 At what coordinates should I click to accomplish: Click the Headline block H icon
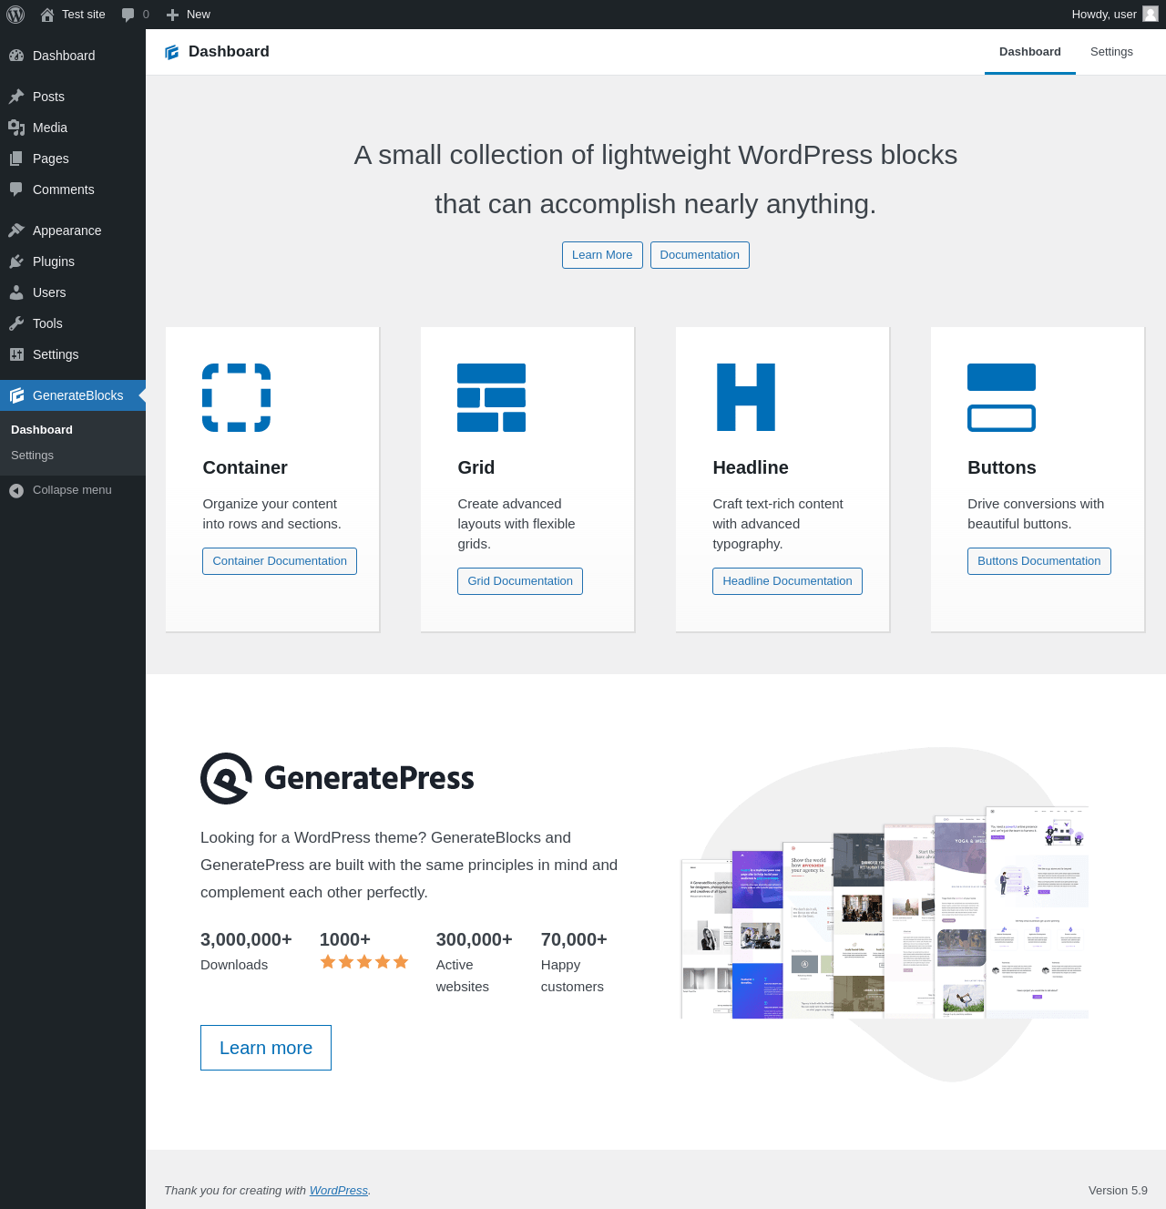[x=746, y=397]
